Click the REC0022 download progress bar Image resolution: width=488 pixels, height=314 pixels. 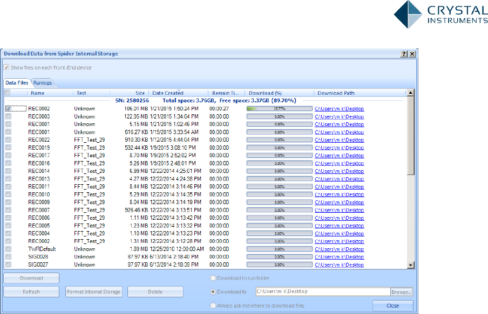[x=280, y=139]
